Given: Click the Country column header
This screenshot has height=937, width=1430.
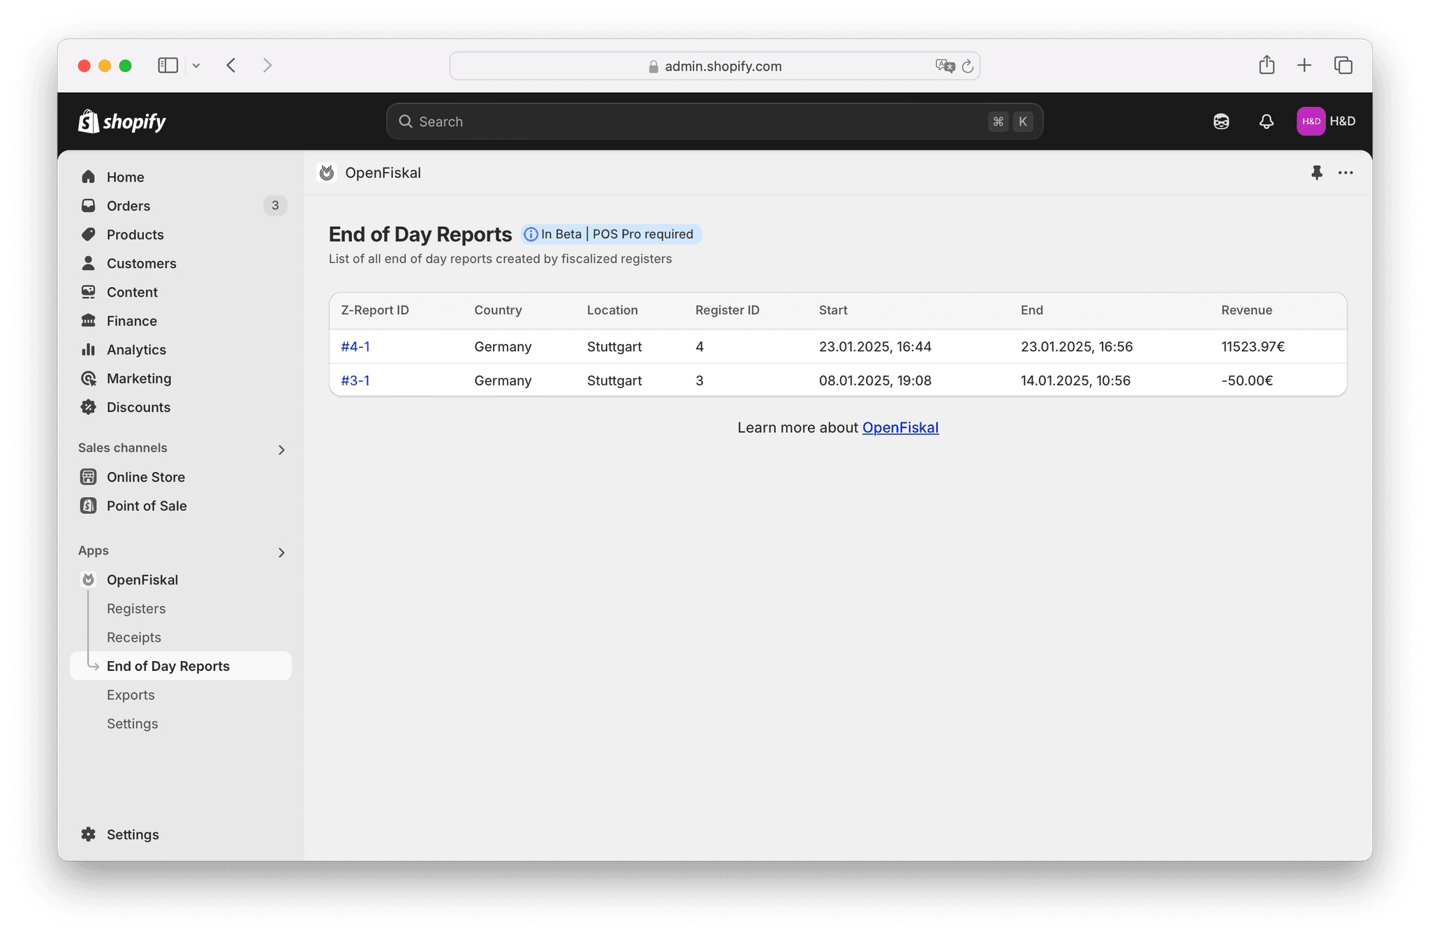Looking at the screenshot, I should click(498, 310).
